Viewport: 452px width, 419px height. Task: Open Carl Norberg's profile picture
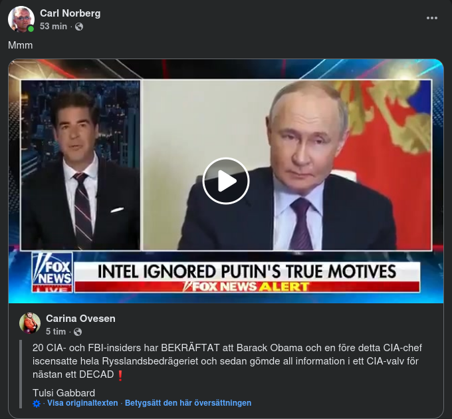point(21,19)
